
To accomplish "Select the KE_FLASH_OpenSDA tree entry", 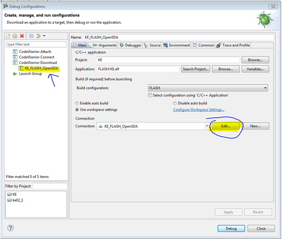I will (x=41, y=68).
